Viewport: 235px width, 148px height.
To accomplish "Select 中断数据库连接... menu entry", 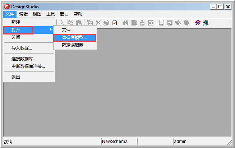I will click(x=29, y=66).
